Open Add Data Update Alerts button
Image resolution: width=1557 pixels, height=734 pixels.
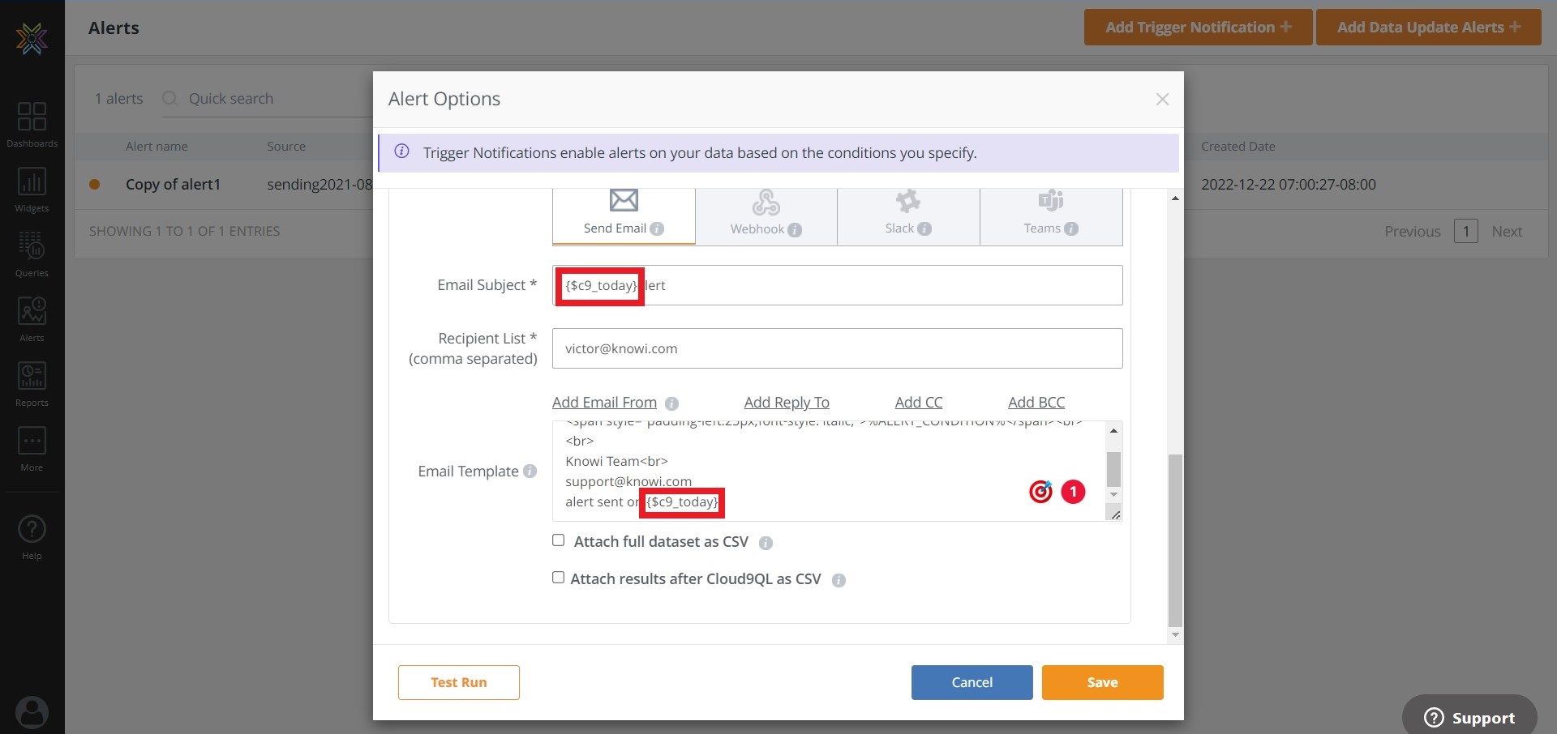[1427, 28]
